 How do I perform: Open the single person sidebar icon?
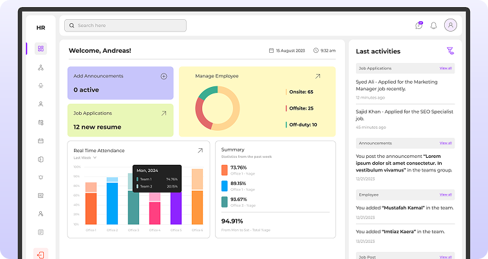pyautogui.click(x=41, y=104)
